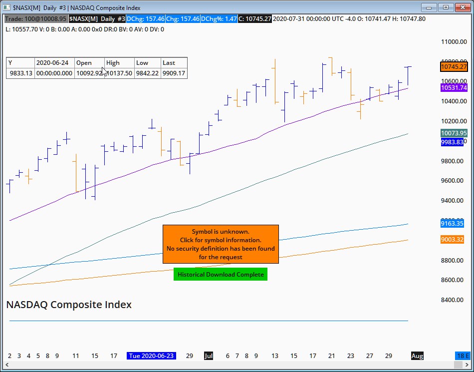Click the '18 E' label at axis corner
The width and height of the screenshot is (474, 372).
[463, 356]
